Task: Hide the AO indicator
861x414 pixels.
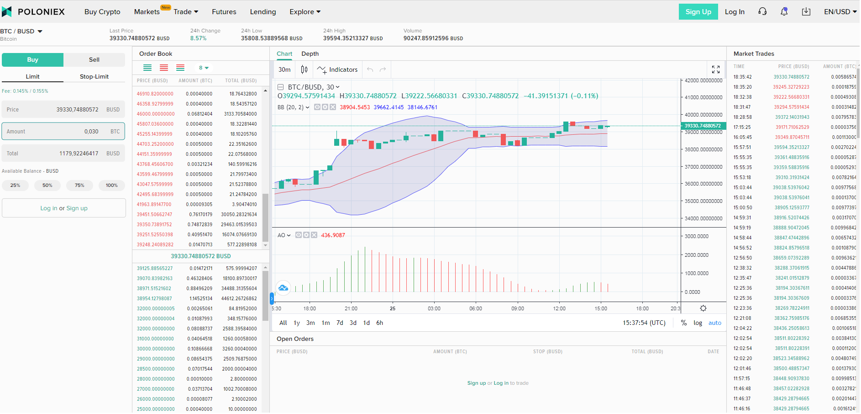Action: pos(299,235)
